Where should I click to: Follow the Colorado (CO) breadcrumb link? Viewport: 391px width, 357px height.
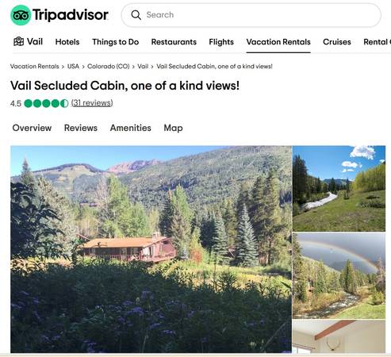tap(109, 67)
